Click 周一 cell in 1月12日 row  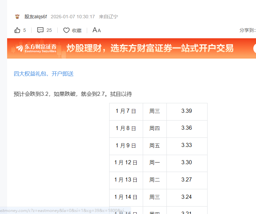[x=155, y=163]
